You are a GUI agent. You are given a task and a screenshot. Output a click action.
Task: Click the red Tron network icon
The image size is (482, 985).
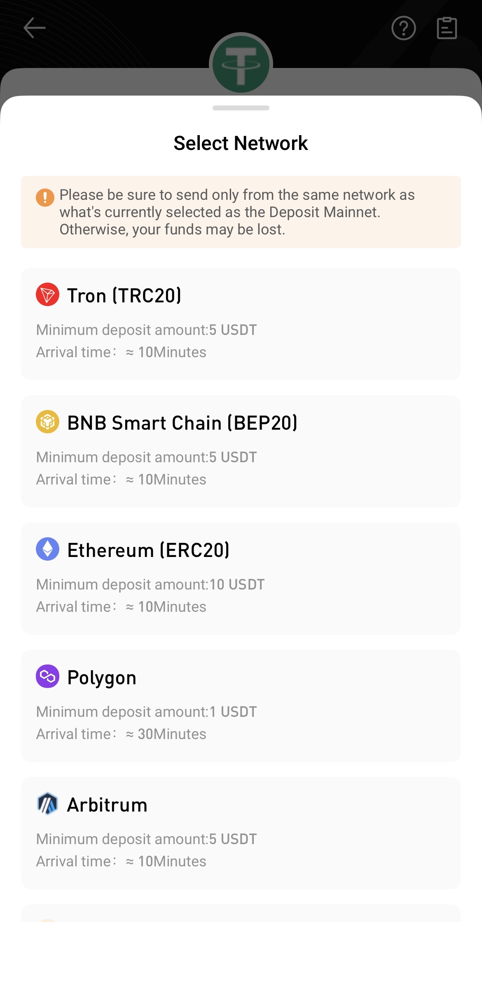(48, 295)
